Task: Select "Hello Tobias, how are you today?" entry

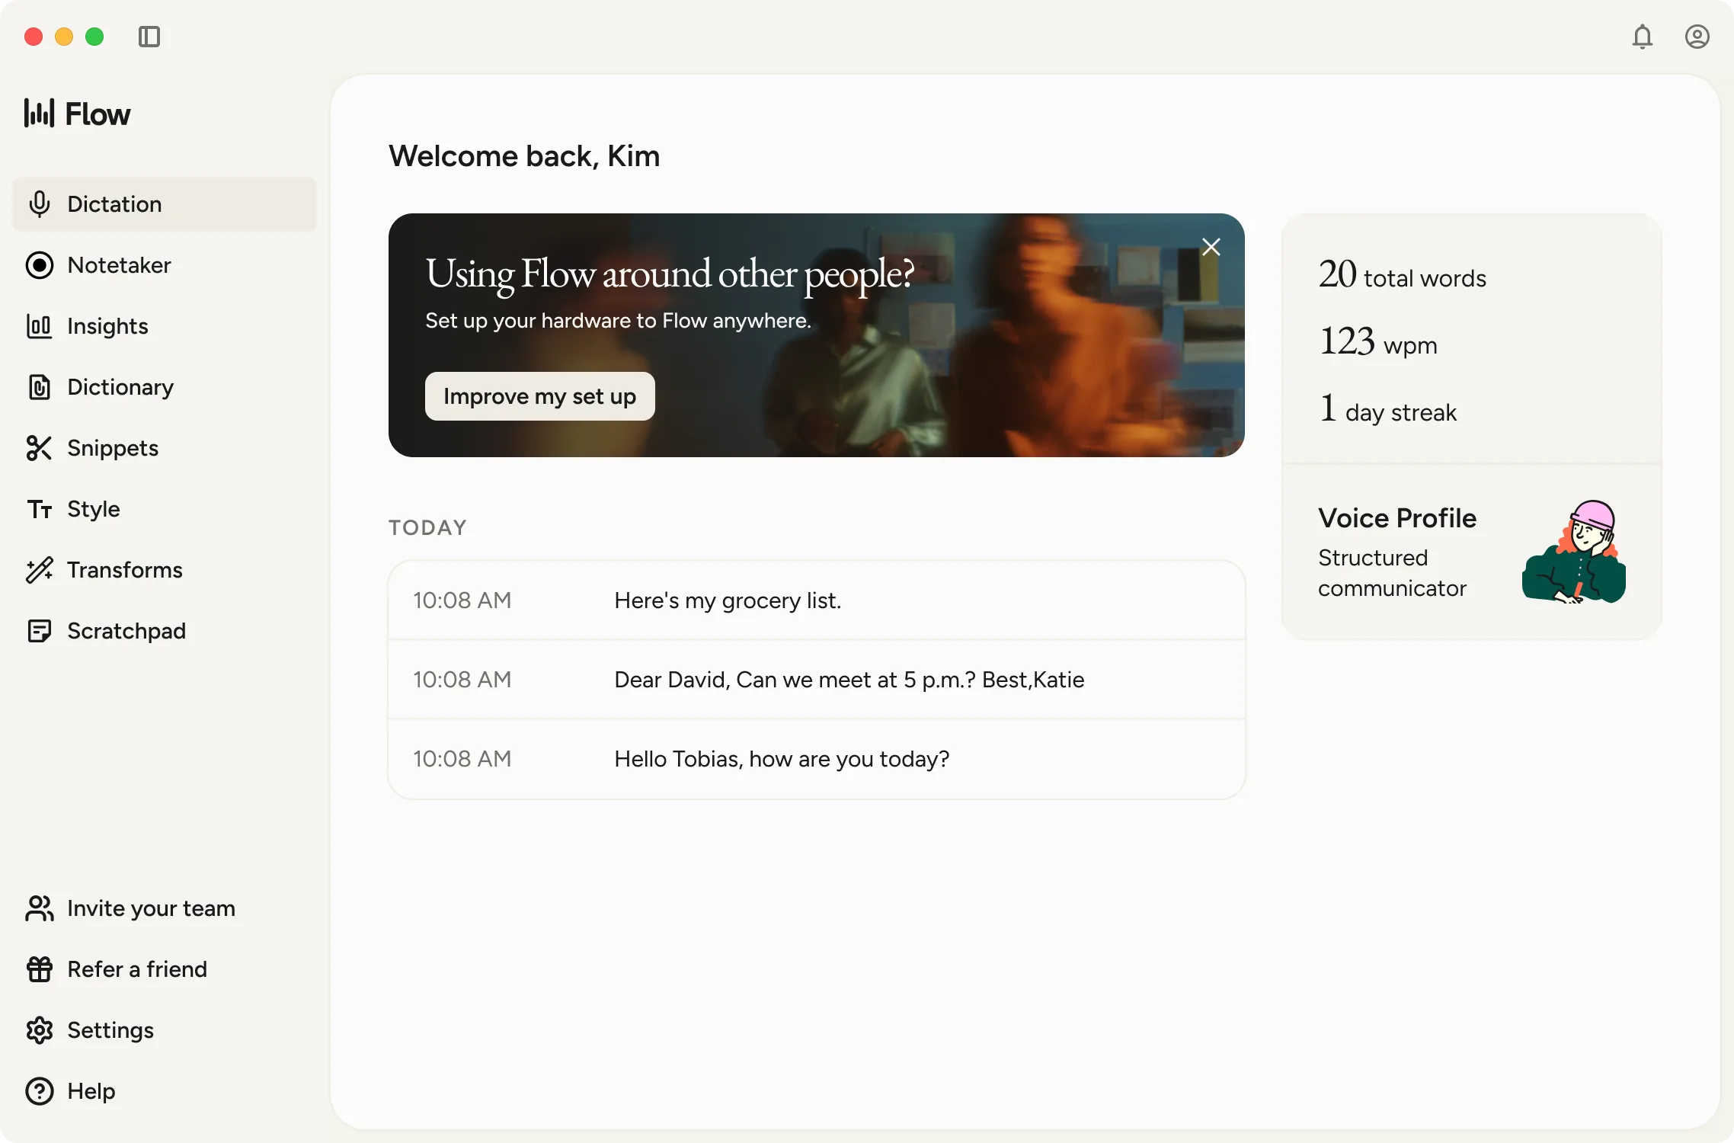Action: [x=817, y=759]
